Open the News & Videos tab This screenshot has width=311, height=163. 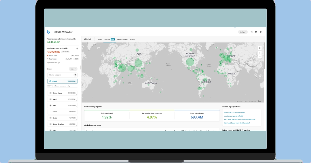(x=122, y=39)
